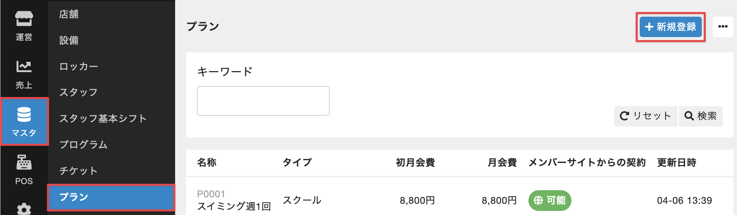
Task: Open the スイミング週1回 plan row
Action: click(x=234, y=206)
